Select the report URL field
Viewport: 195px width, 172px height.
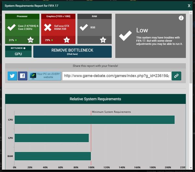tap(117, 76)
